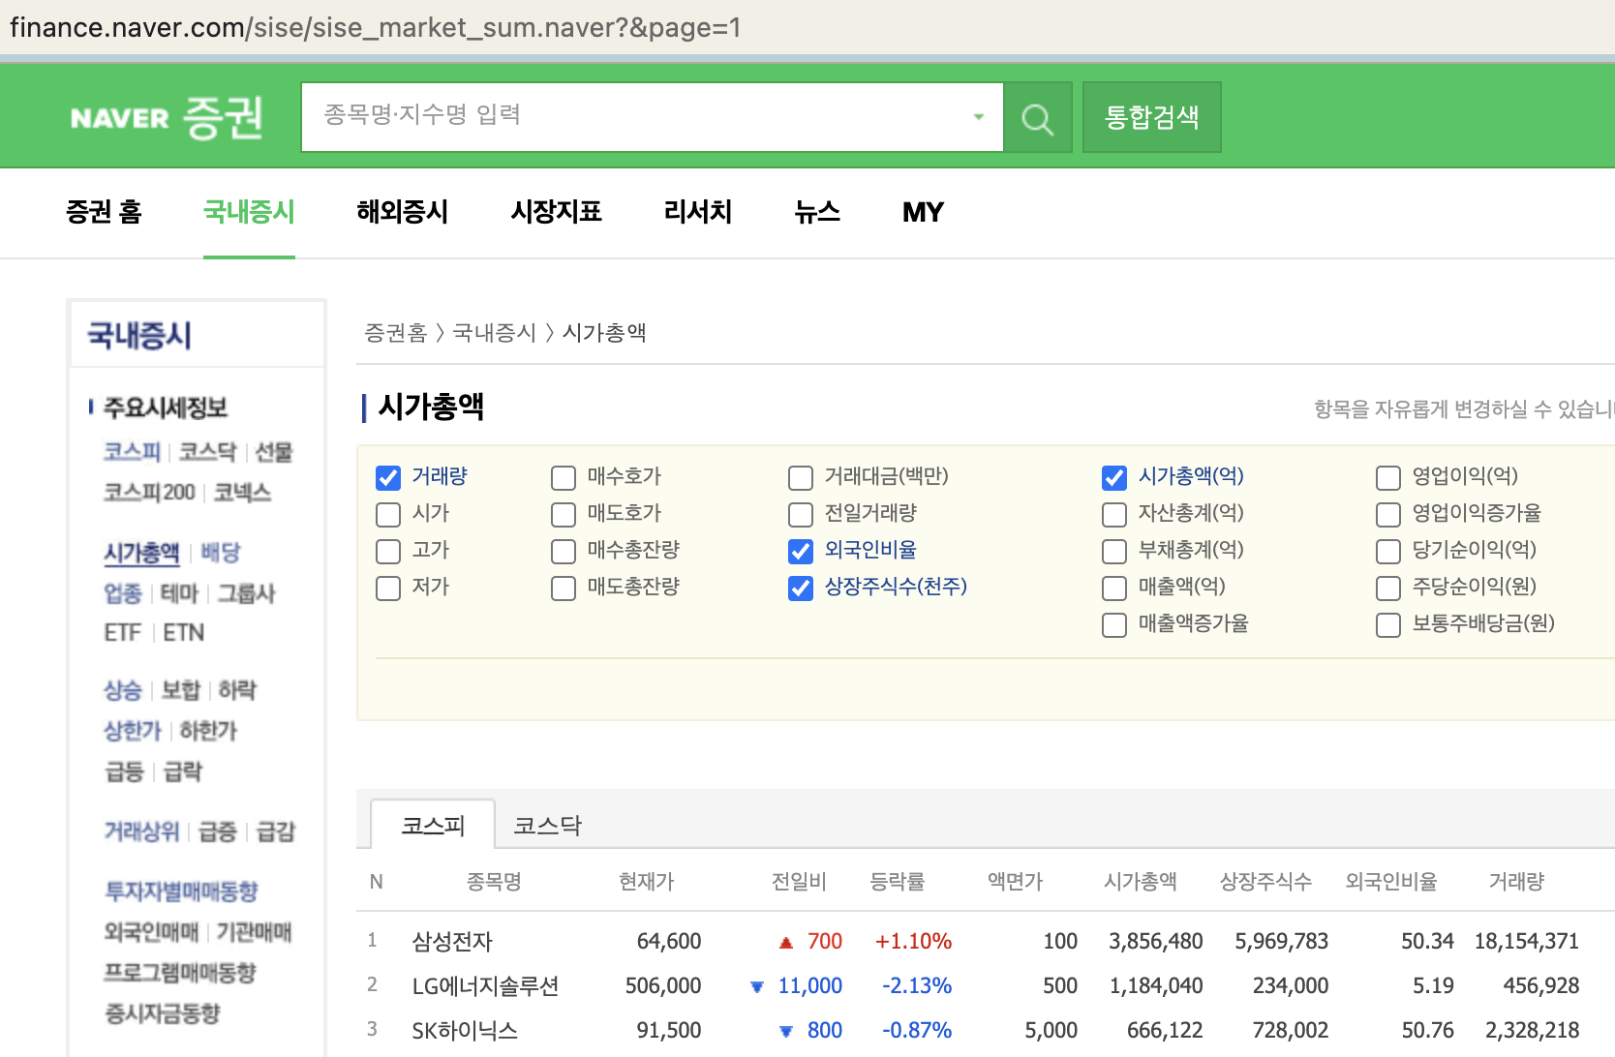Click the 통합검색 button

click(x=1151, y=117)
